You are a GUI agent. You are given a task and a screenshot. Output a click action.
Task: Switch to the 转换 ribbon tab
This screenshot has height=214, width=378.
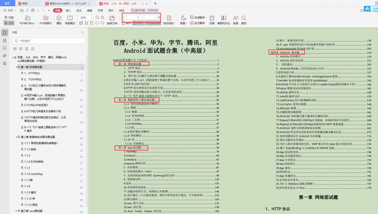coord(121,10)
